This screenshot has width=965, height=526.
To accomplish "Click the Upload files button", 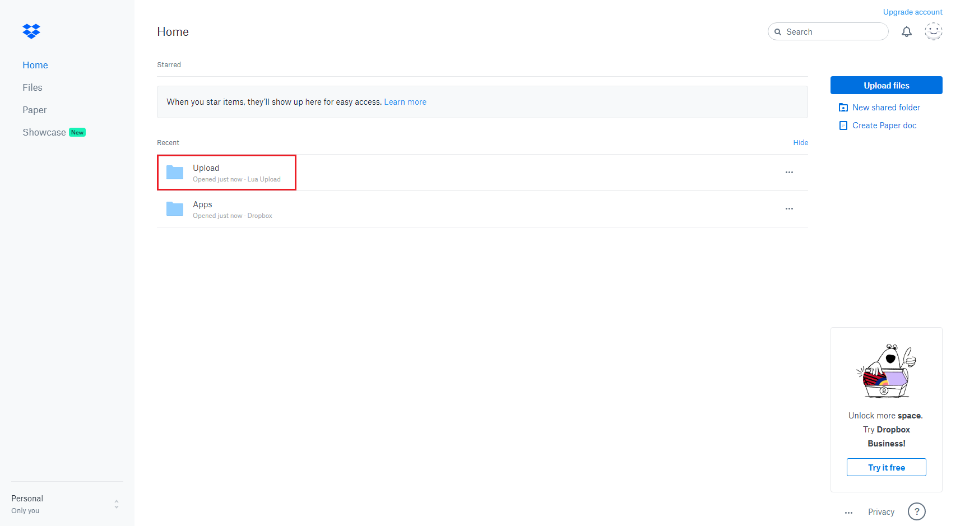I will (886, 85).
